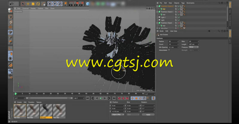Add a Cube primitive object
This screenshot has width=239, height=124.
coord(88,4)
